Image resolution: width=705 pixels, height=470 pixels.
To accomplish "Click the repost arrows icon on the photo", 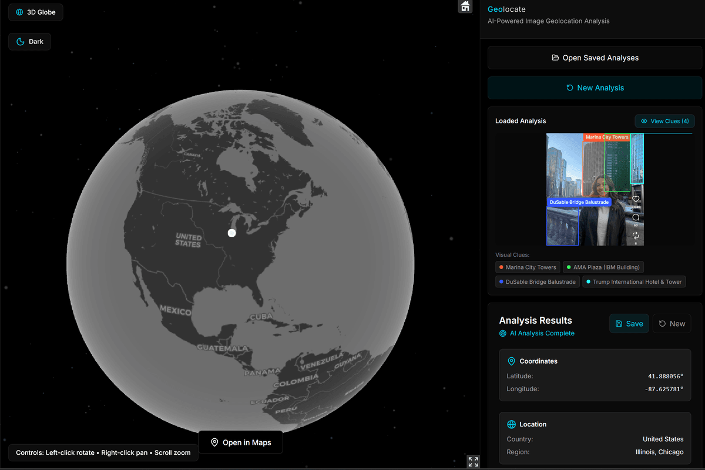I will pyautogui.click(x=636, y=236).
